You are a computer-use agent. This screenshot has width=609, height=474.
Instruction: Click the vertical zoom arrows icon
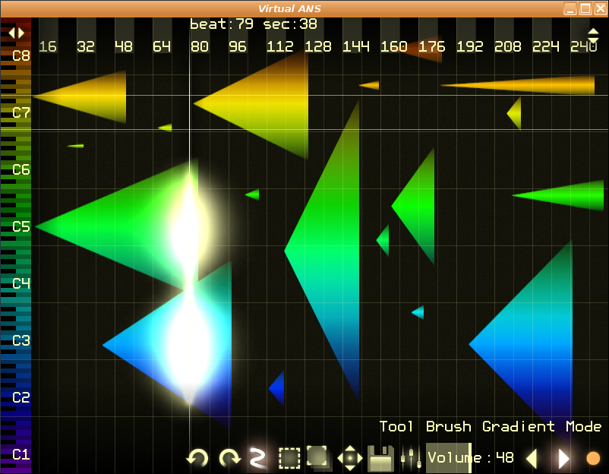tap(593, 36)
